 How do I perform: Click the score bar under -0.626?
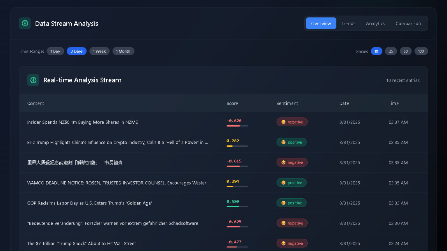pyautogui.click(x=237, y=126)
